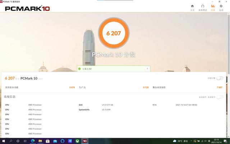Click SystemInfo version v5.15.699
The width and height of the screenshot is (230, 144).
[106, 109]
